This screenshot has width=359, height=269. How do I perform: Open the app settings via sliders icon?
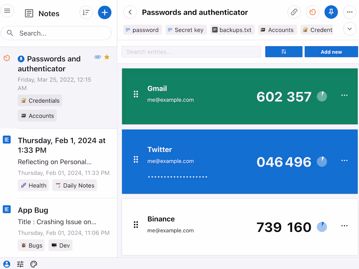(x=20, y=264)
